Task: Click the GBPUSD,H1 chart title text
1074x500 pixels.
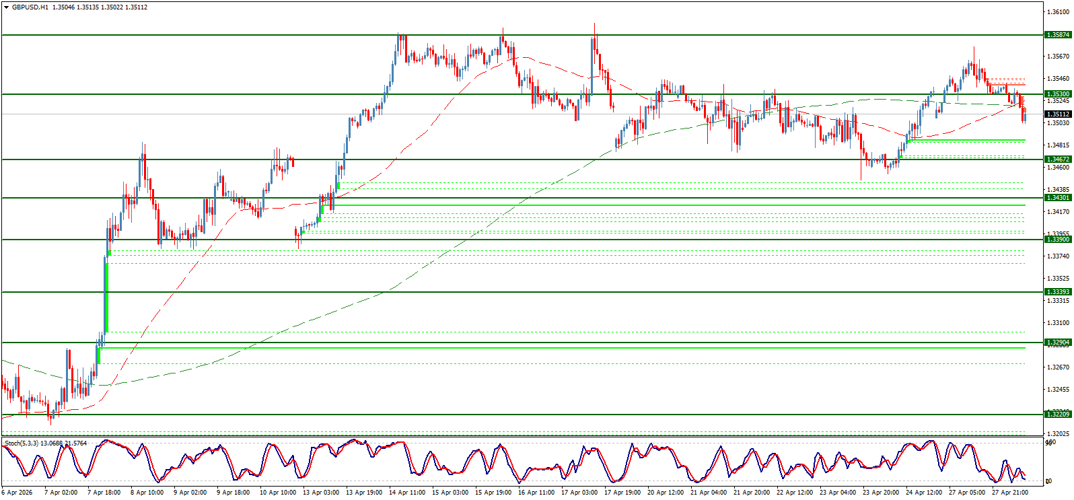Action: 30,7
